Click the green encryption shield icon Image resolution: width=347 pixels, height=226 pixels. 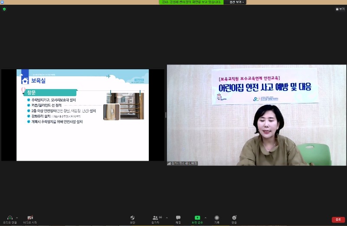pyautogui.click(x=4, y=9)
